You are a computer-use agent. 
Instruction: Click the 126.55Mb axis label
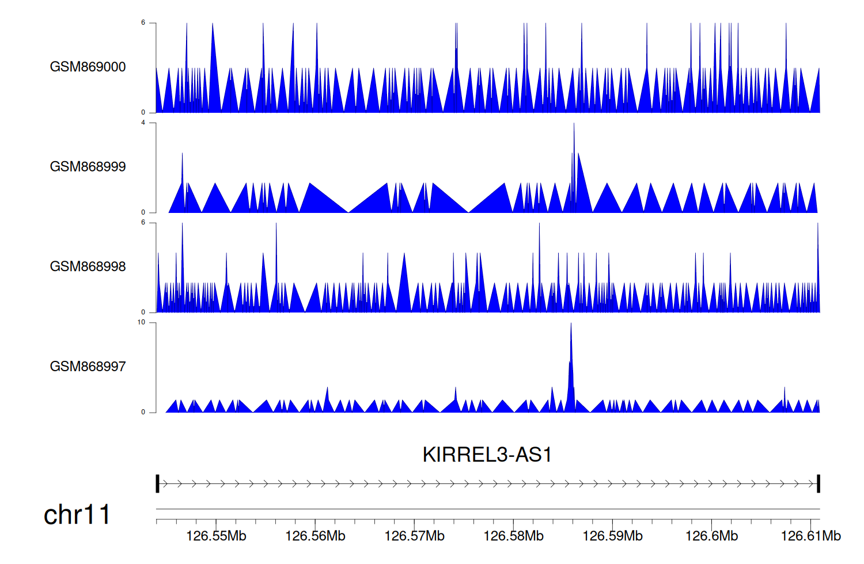tap(216, 536)
